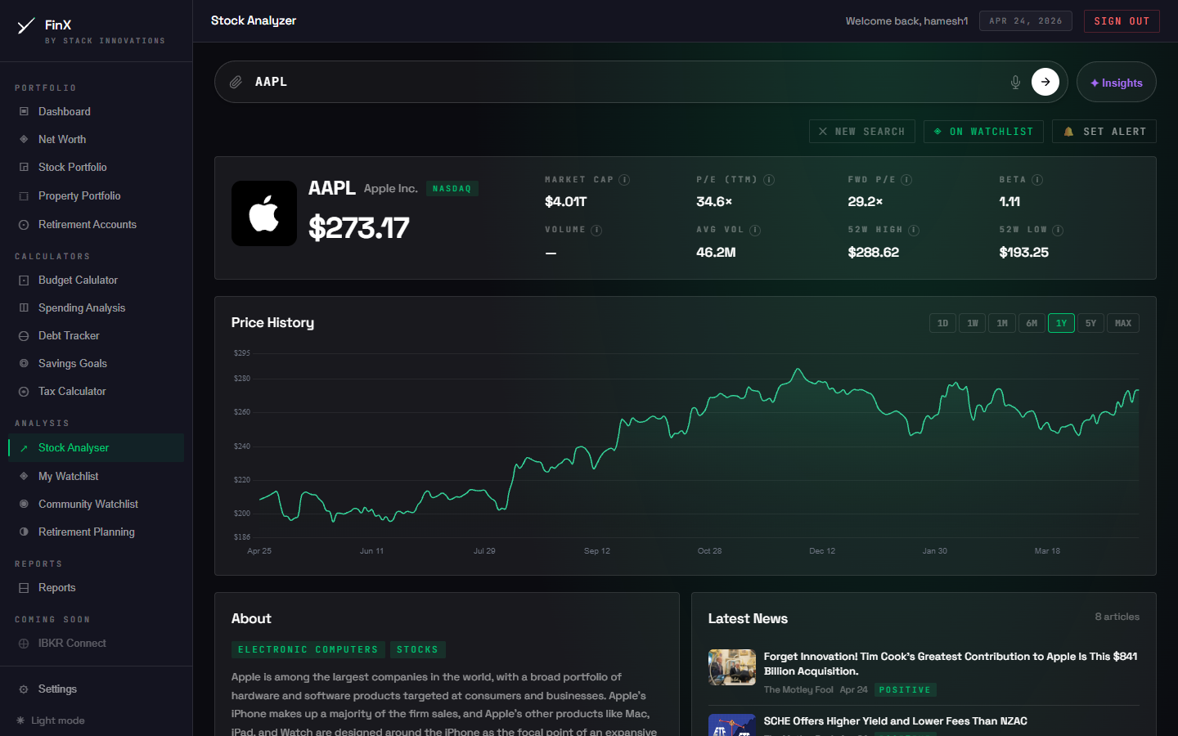This screenshot has height=736, width=1178.
Task: Click the Tax Calculator sidebar icon
Action: (x=24, y=391)
